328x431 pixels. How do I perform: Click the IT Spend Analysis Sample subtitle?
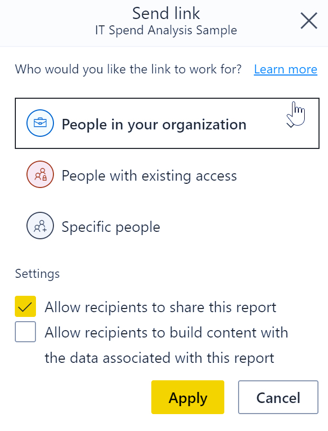click(166, 30)
